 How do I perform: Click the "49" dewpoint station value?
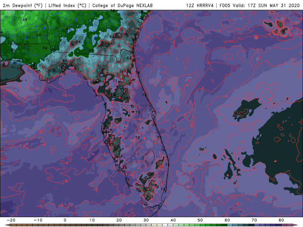coord(25,20)
